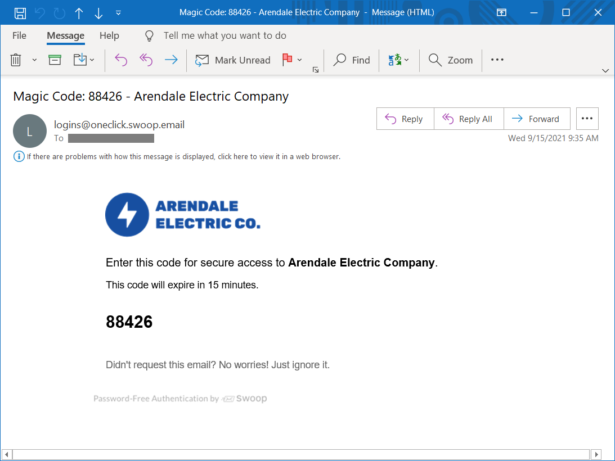
Task: Click the ribbon Reply All icon
Action: point(146,60)
